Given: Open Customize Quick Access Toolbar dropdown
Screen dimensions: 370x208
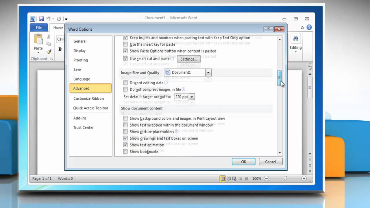Looking at the screenshot, I should pos(66,19).
